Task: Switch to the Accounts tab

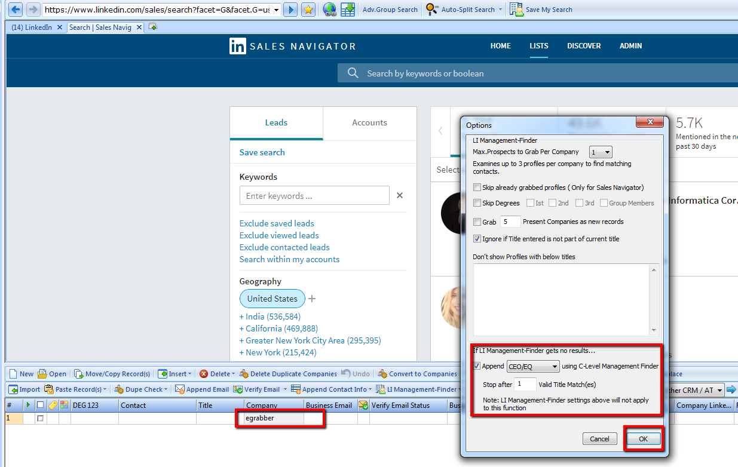Action: (369, 123)
